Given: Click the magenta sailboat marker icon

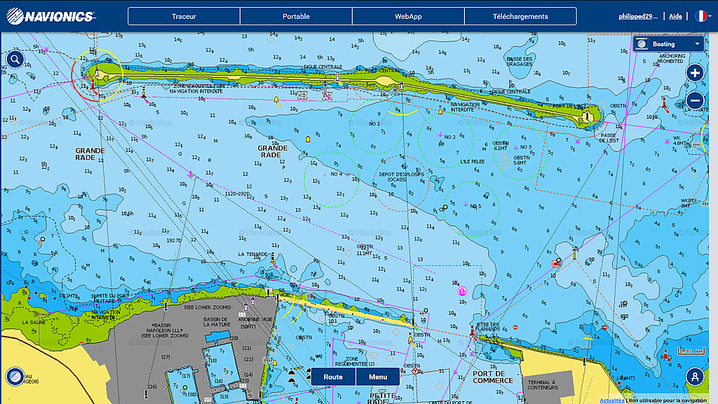Looking at the screenshot, I should click(x=462, y=291).
